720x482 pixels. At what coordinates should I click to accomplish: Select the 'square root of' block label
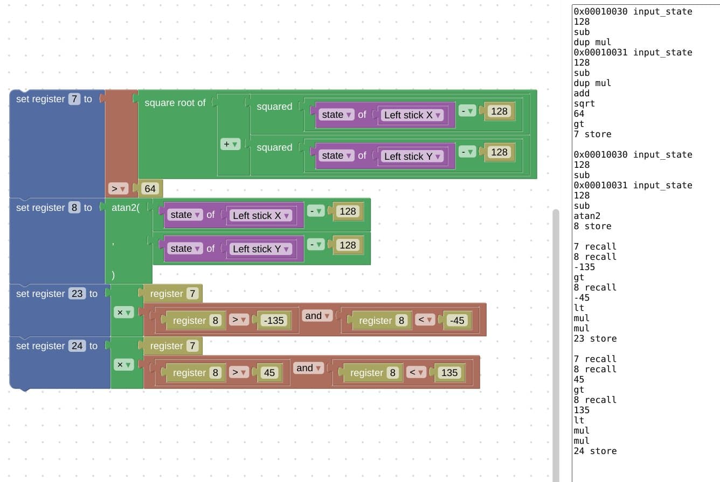[x=175, y=103]
